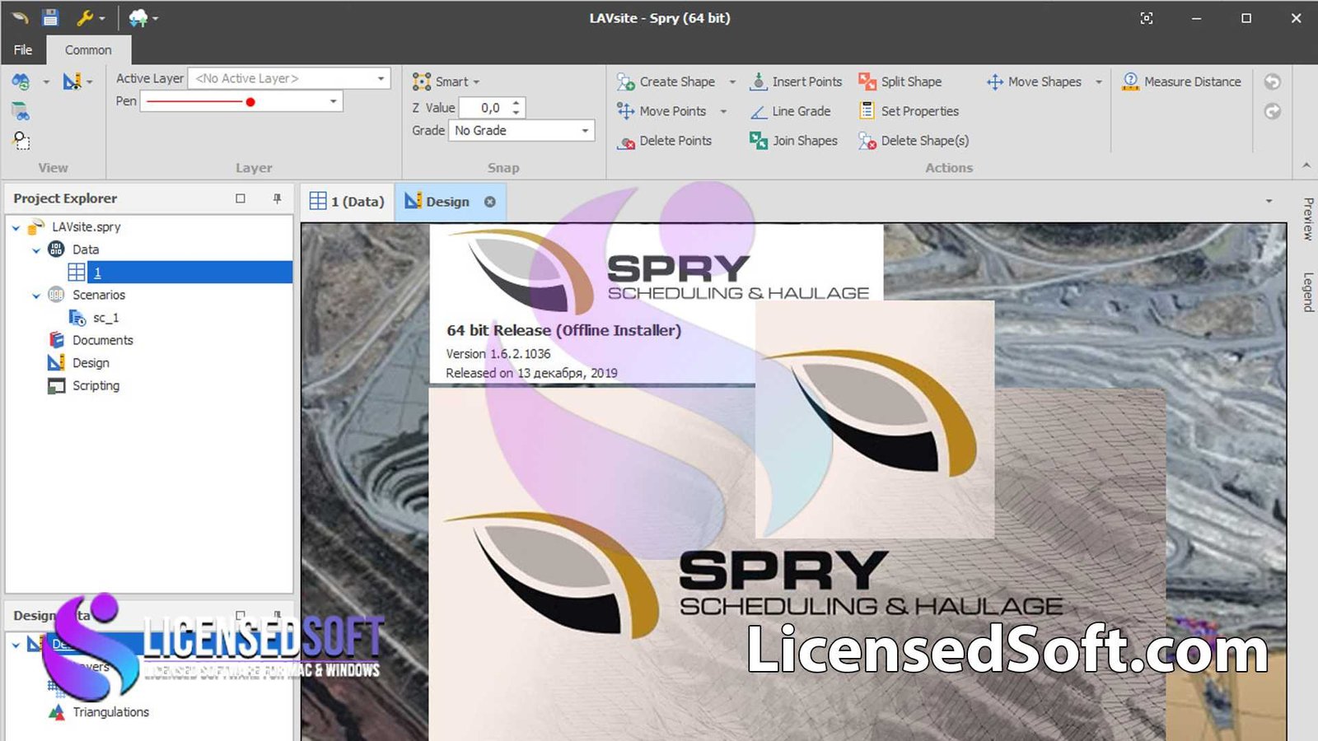Collapse the Scenarios tree node
Screen dimensions: 1318x741
36,295
